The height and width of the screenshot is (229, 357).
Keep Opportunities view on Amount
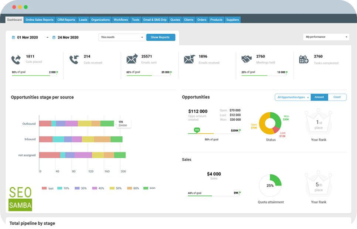tap(319, 97)
